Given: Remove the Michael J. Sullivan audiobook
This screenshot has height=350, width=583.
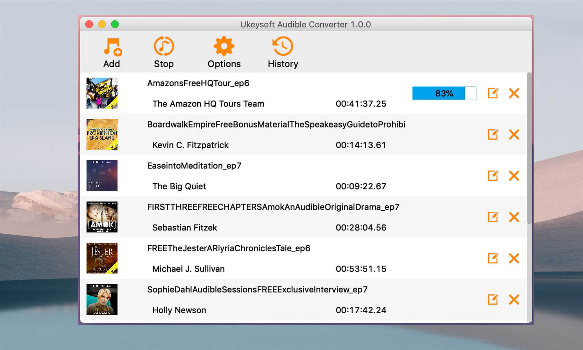Looking at the screenshot, I should 514,258.
